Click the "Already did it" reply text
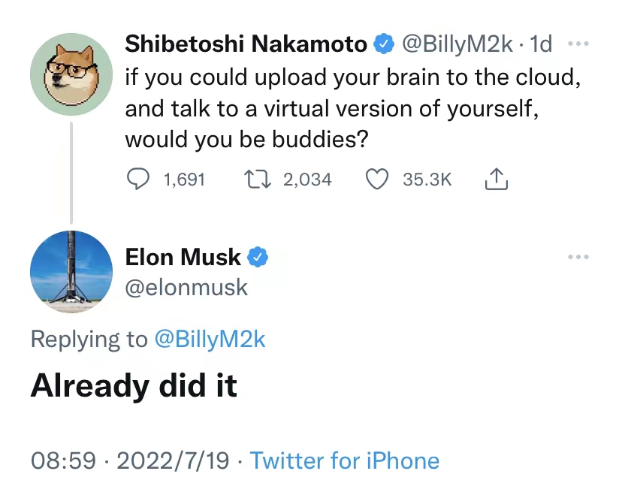The image size is (622, 480). click(134, 385)
